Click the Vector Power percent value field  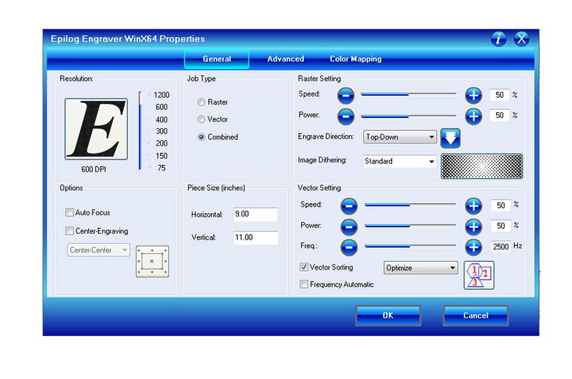[500, 226]
